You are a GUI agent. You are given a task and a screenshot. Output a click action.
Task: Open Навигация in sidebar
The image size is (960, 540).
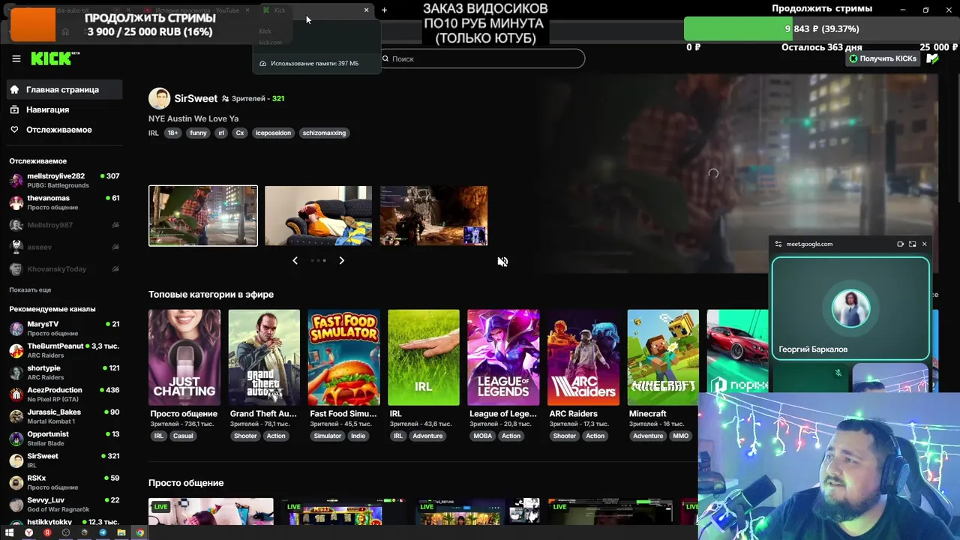(64, 109)
